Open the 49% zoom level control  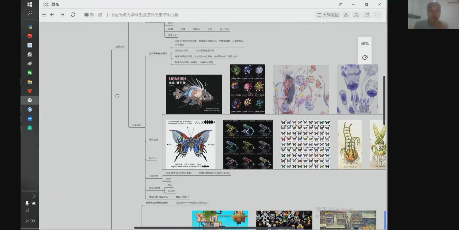click(x=365, y=44)
